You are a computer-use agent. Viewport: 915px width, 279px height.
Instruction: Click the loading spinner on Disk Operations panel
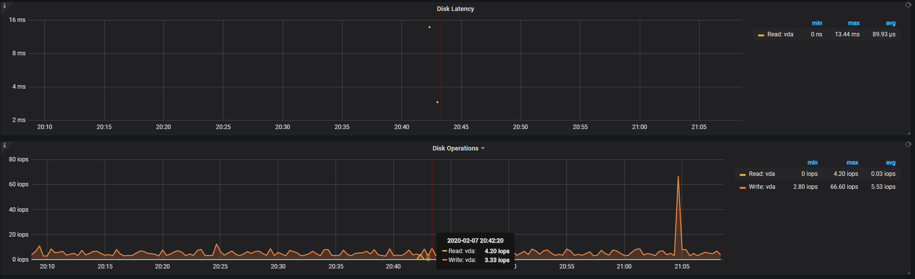pos(908,144)
